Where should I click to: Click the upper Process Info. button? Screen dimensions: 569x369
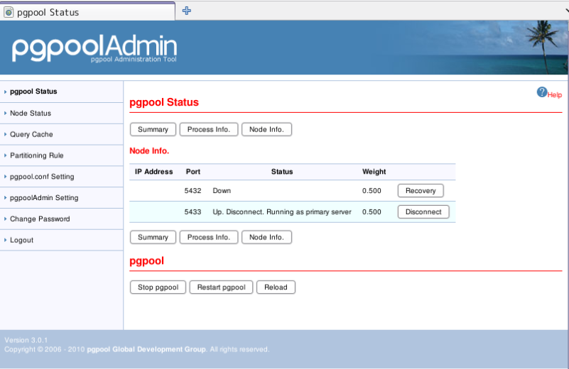point(209,129)
